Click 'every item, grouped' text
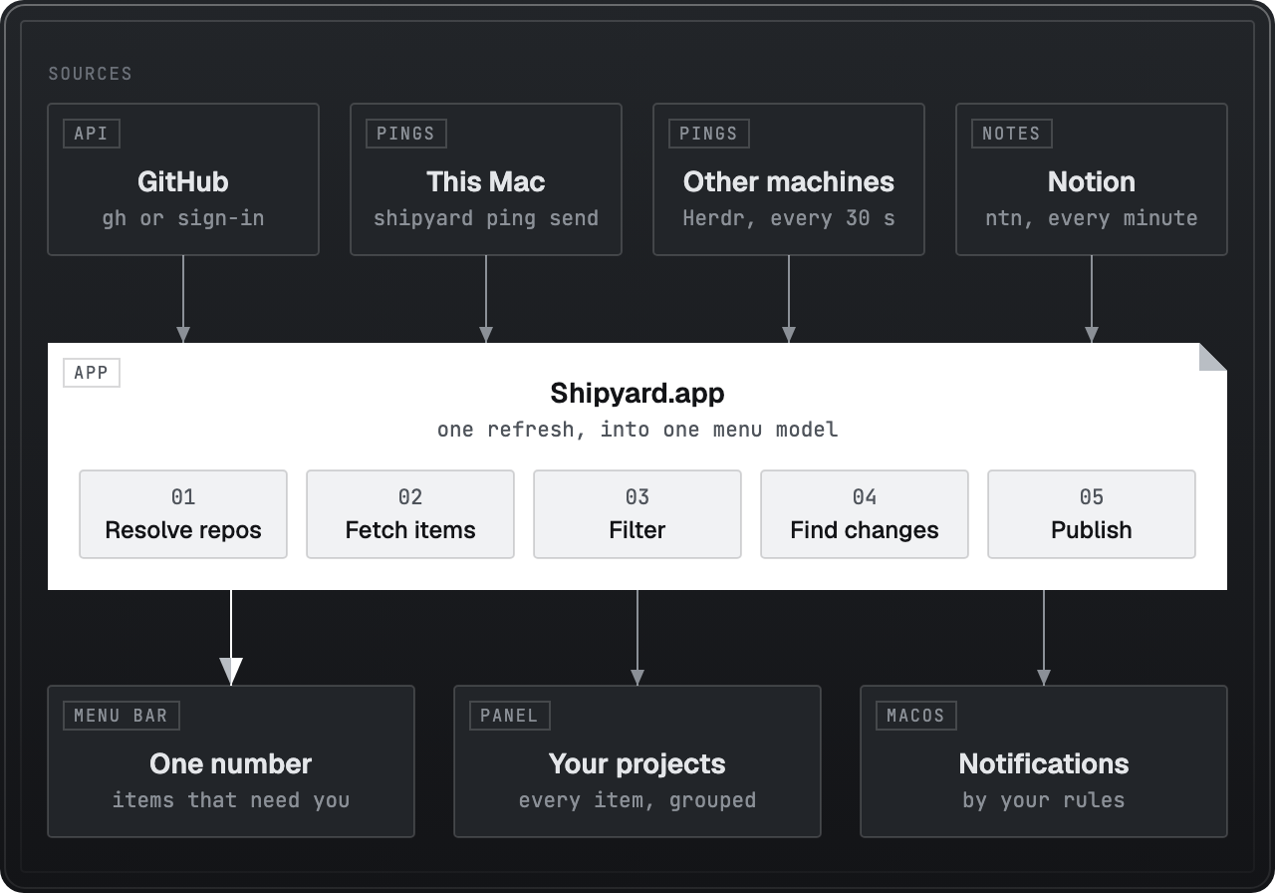The image size is (1275, 893). (637, 800)
